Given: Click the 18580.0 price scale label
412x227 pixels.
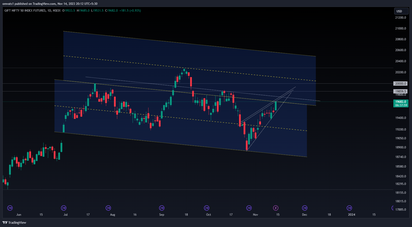Looking at the screenshot, I should coord(401,167).
